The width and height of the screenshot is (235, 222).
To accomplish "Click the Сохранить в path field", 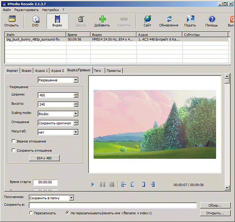I will (x=113, y=205).
